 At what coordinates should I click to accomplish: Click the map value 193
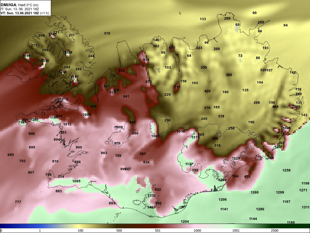click(266, 48)
